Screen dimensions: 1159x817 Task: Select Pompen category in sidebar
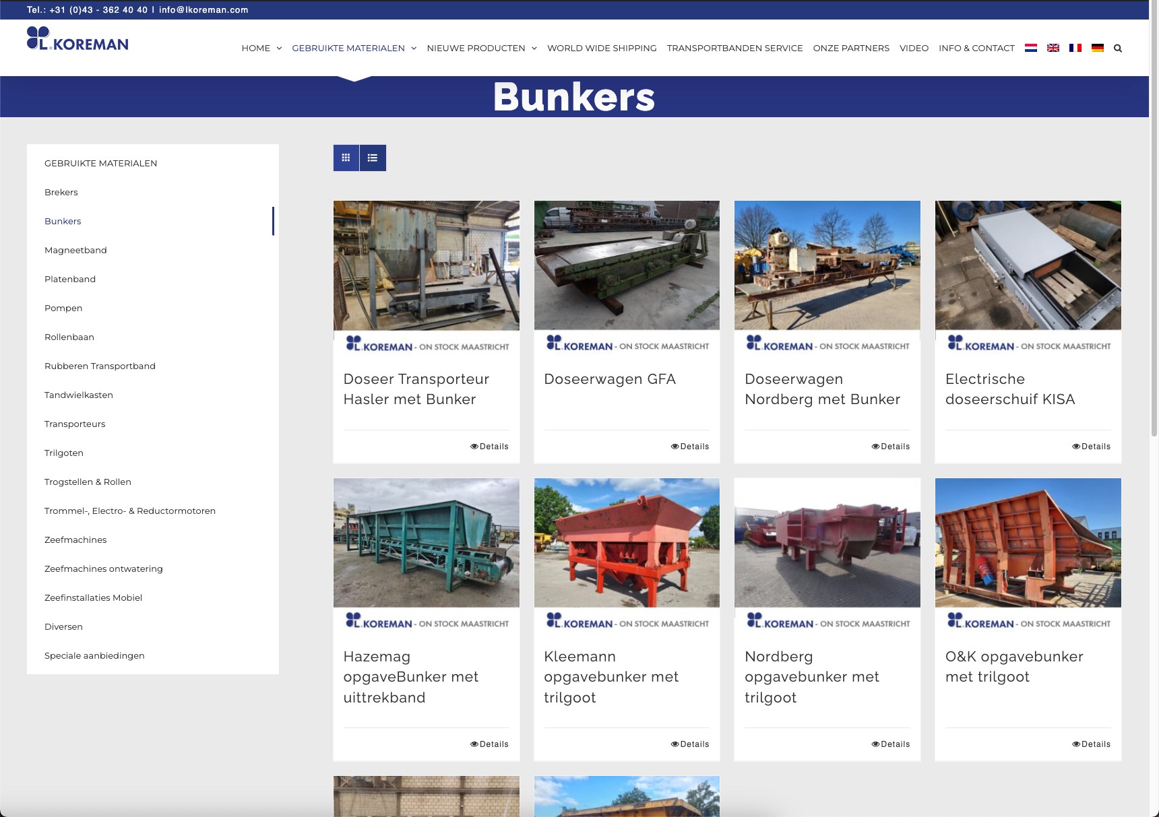(63, 308)
